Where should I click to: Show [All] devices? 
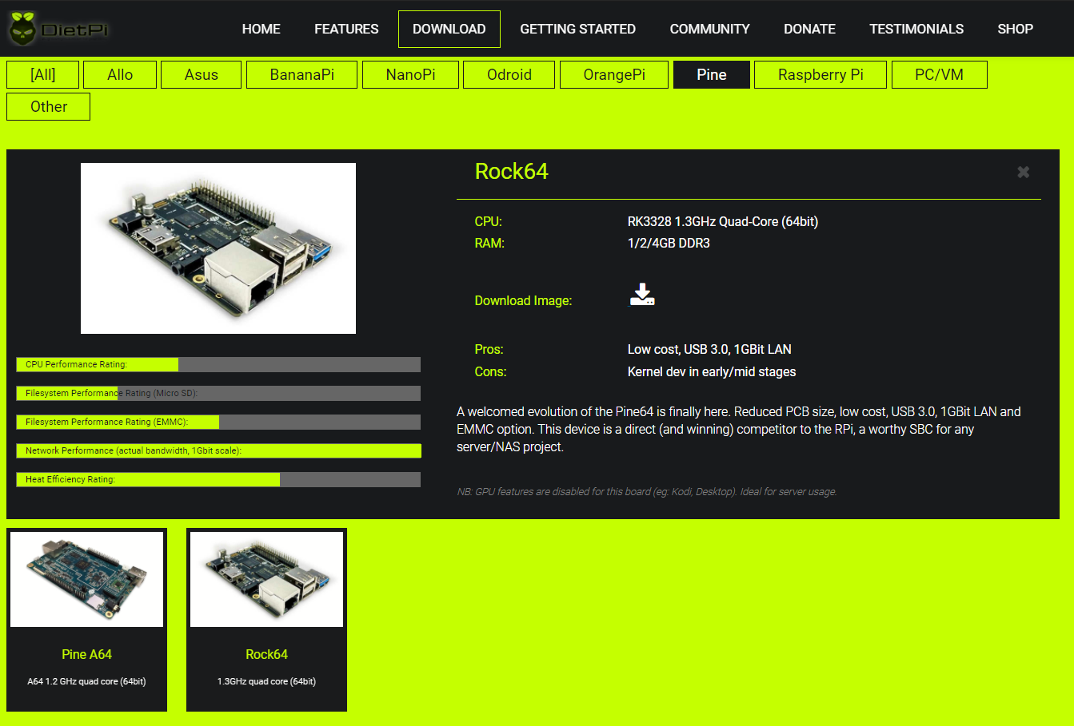pyautogui.click(x=42, y=74)
